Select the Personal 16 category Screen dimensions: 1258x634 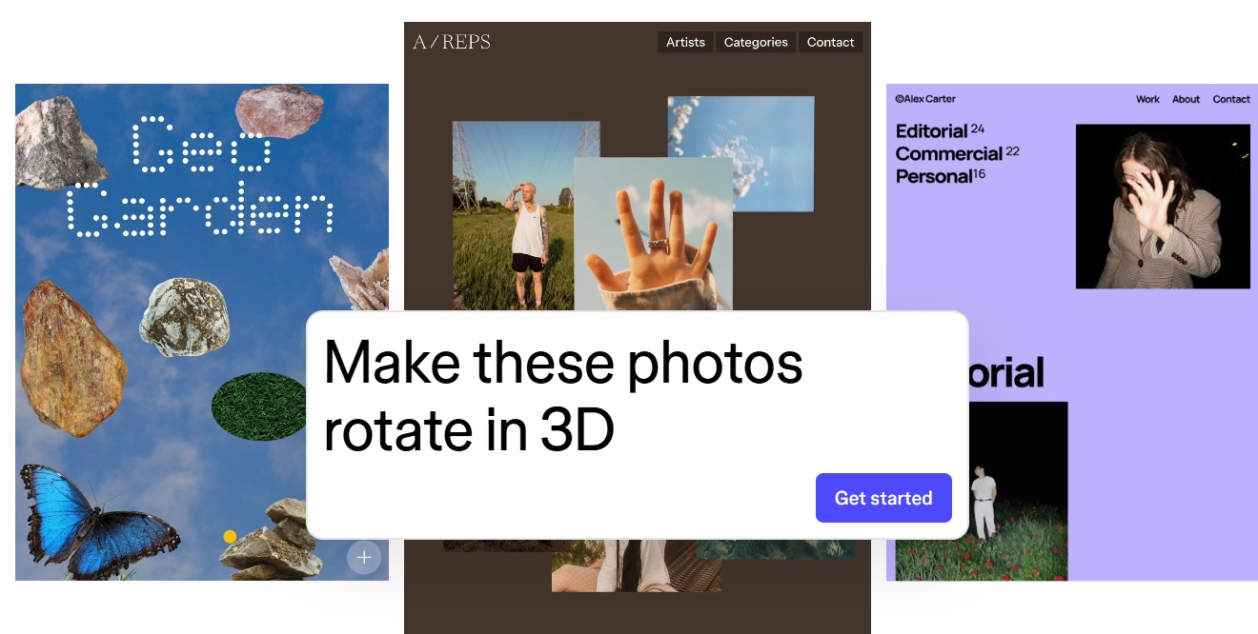click(x=939, y=176)
